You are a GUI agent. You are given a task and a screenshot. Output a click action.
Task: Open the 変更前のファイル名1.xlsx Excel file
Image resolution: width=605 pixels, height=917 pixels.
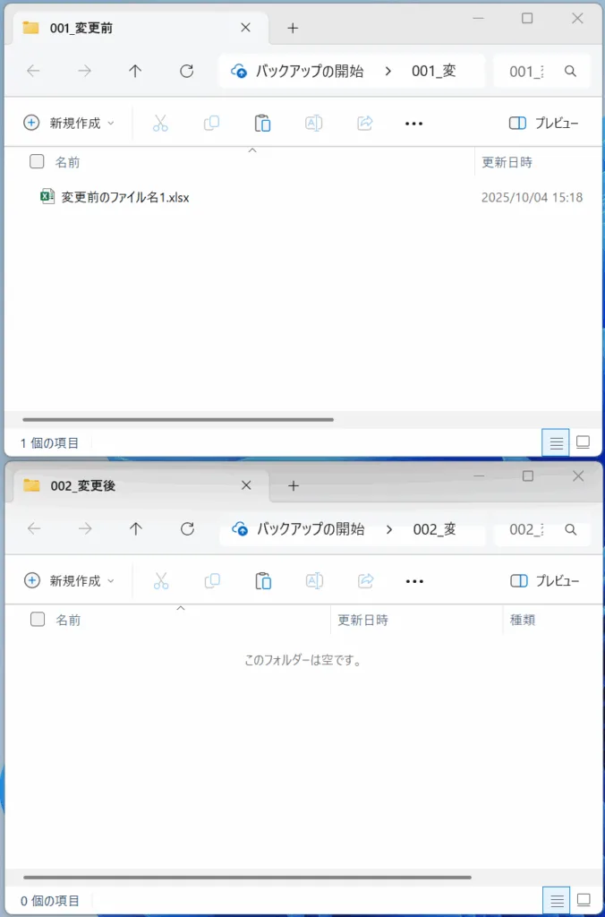[124, 197]
